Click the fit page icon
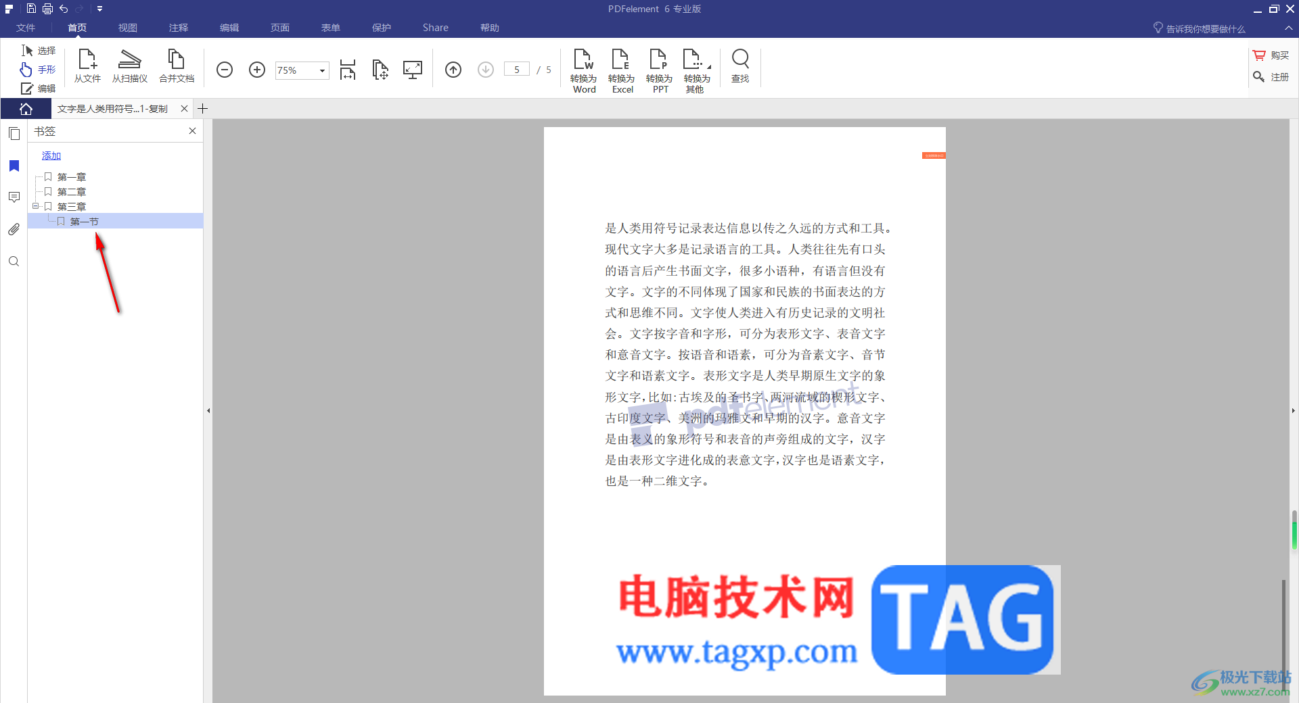The height and width of the screenshot is (703, 1299). tap(380, 70)
